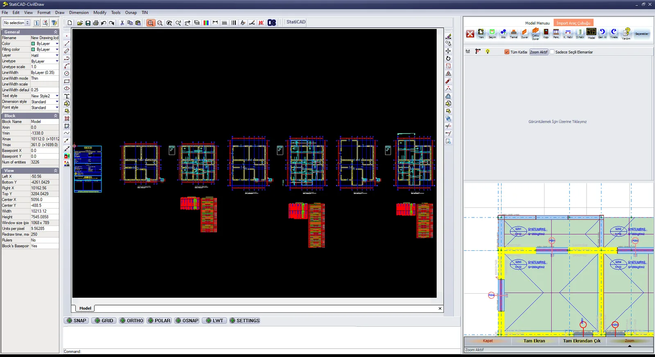Collapse the View properties section
The width and height of the screenshot is (655, 357).
56,171
